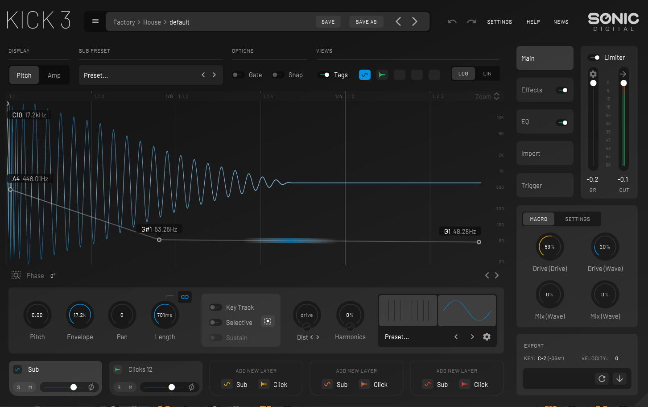Viewport: 648px width, 407px height.
Task: Click the export refresh icon
Action: [602, 378]
